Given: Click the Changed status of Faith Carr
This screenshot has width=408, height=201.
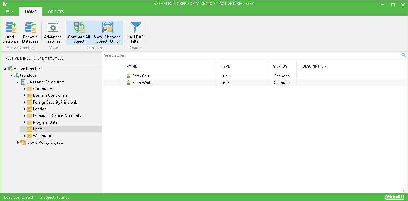Looking at the screenshot, I should tap(281, 76).
